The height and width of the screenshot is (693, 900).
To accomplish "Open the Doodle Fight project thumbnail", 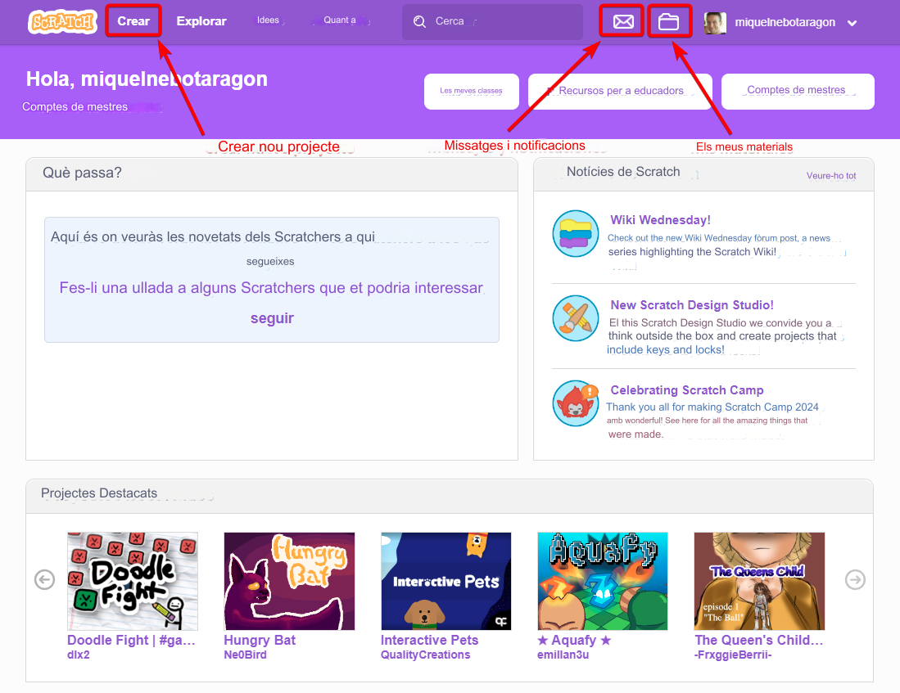I will pyautogui.click(x=133, y=581).
